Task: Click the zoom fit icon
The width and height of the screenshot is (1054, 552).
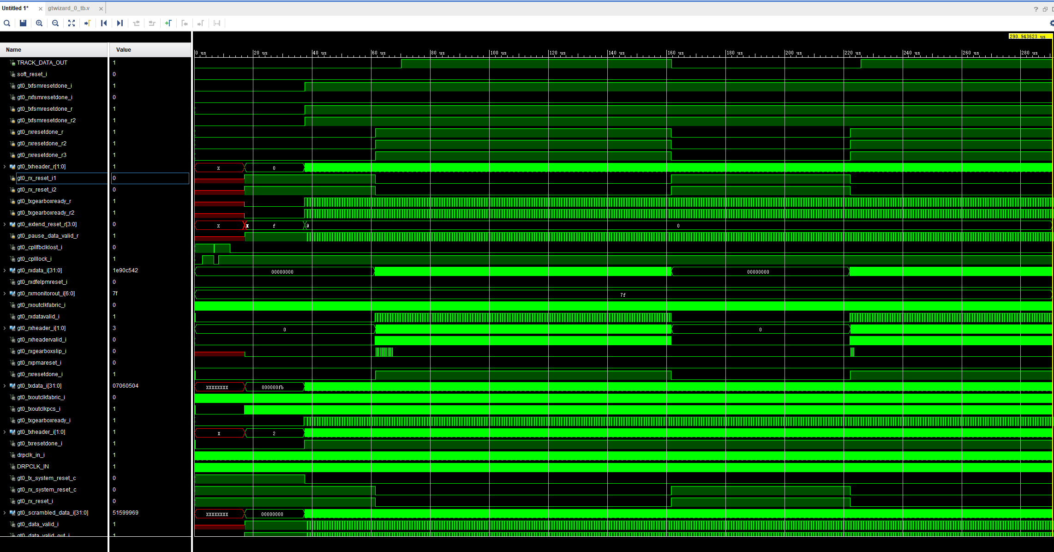Action: tap(72, 23)
